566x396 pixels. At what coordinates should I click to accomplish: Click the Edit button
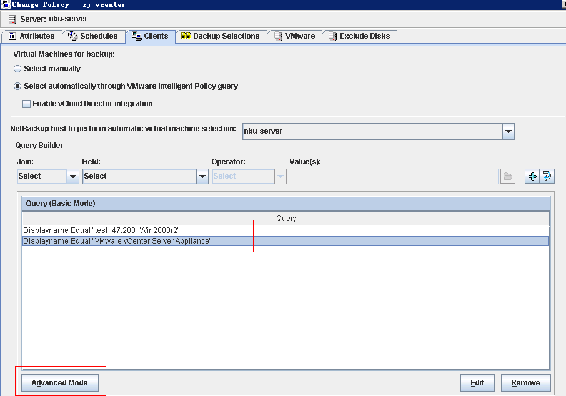tap(477, 383)
